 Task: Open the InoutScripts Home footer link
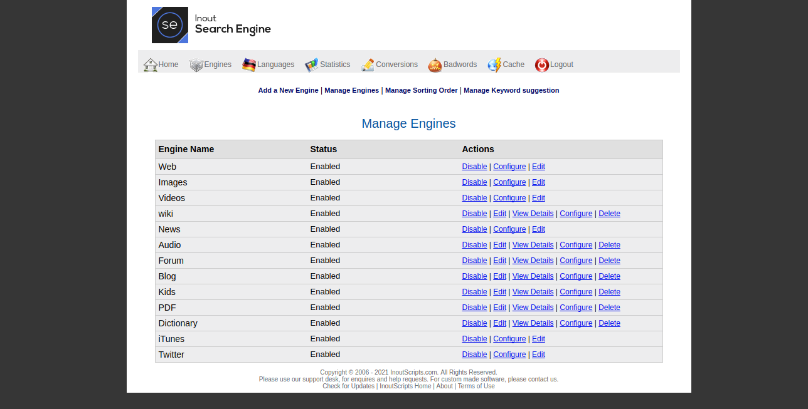(405, 386)
